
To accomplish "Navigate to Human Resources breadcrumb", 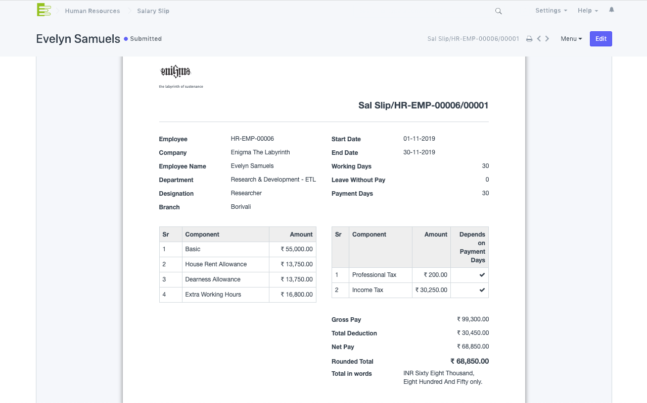I will (x=93, y=11).
